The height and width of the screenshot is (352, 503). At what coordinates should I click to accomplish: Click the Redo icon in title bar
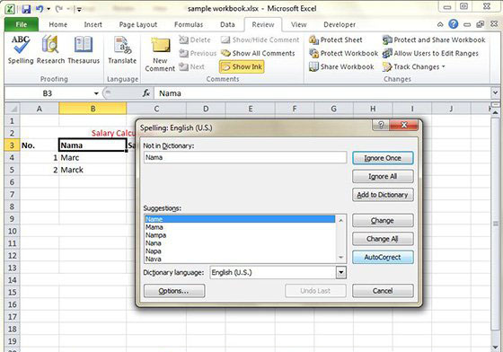pyautogui.click(x=59, y=9)
